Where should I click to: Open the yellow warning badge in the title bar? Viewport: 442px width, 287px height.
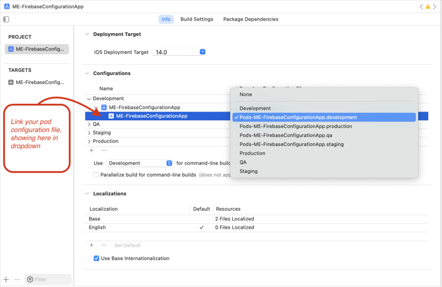point(428,7)
